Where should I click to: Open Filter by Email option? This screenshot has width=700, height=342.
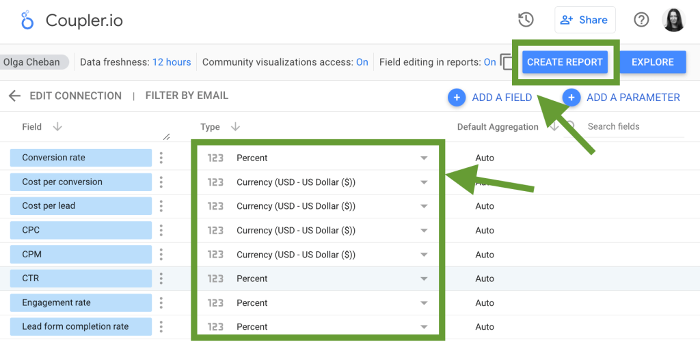pyautogui.click(x=187, y=96)
